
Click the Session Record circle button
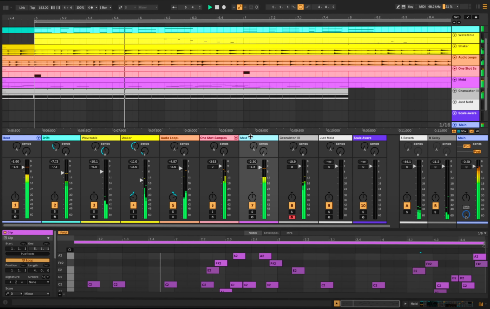tap(256, 7)
